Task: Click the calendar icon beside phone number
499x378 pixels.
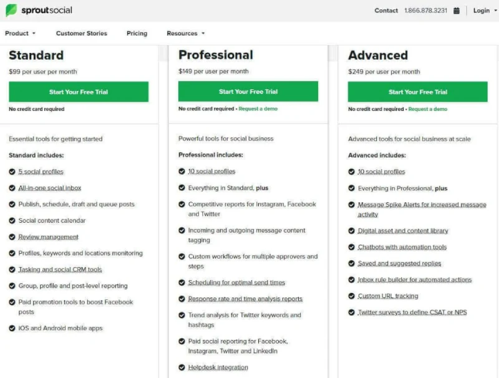Action: [457, 11]
